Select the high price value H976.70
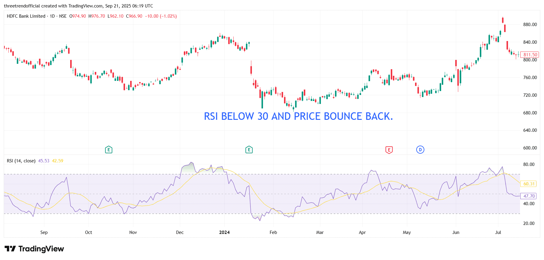544x260 pixels. coord(97,16)
